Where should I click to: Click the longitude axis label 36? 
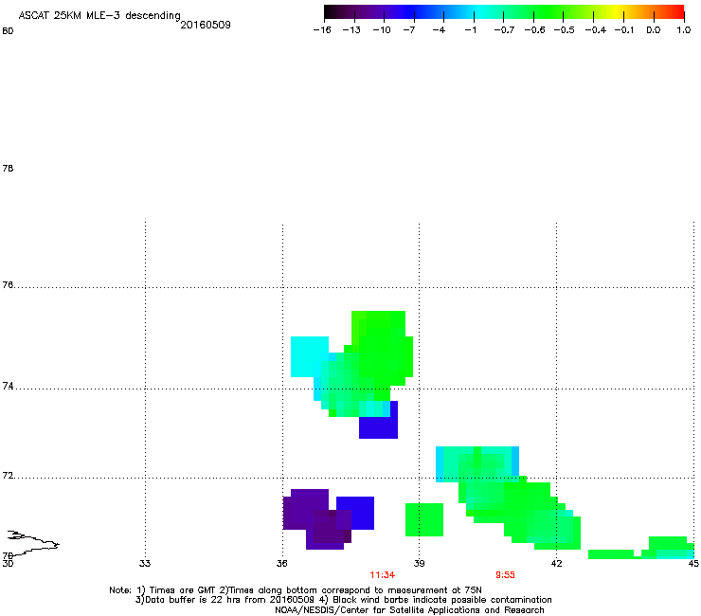tap(281, 563)
